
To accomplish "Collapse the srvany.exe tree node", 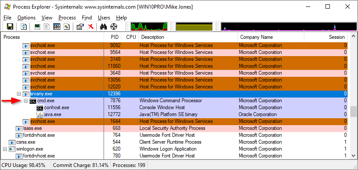I will click(19, 94).
